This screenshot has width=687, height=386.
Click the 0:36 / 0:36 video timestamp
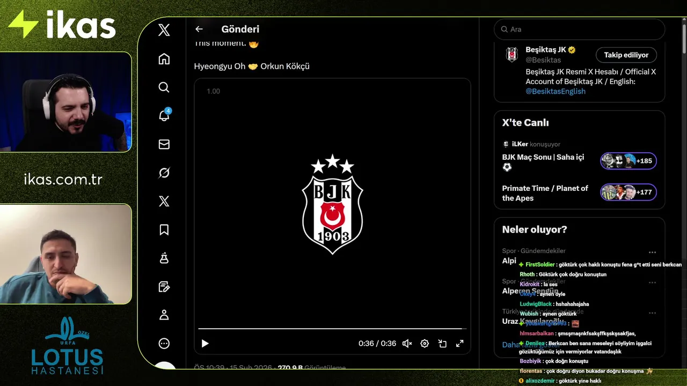[377, 344]
